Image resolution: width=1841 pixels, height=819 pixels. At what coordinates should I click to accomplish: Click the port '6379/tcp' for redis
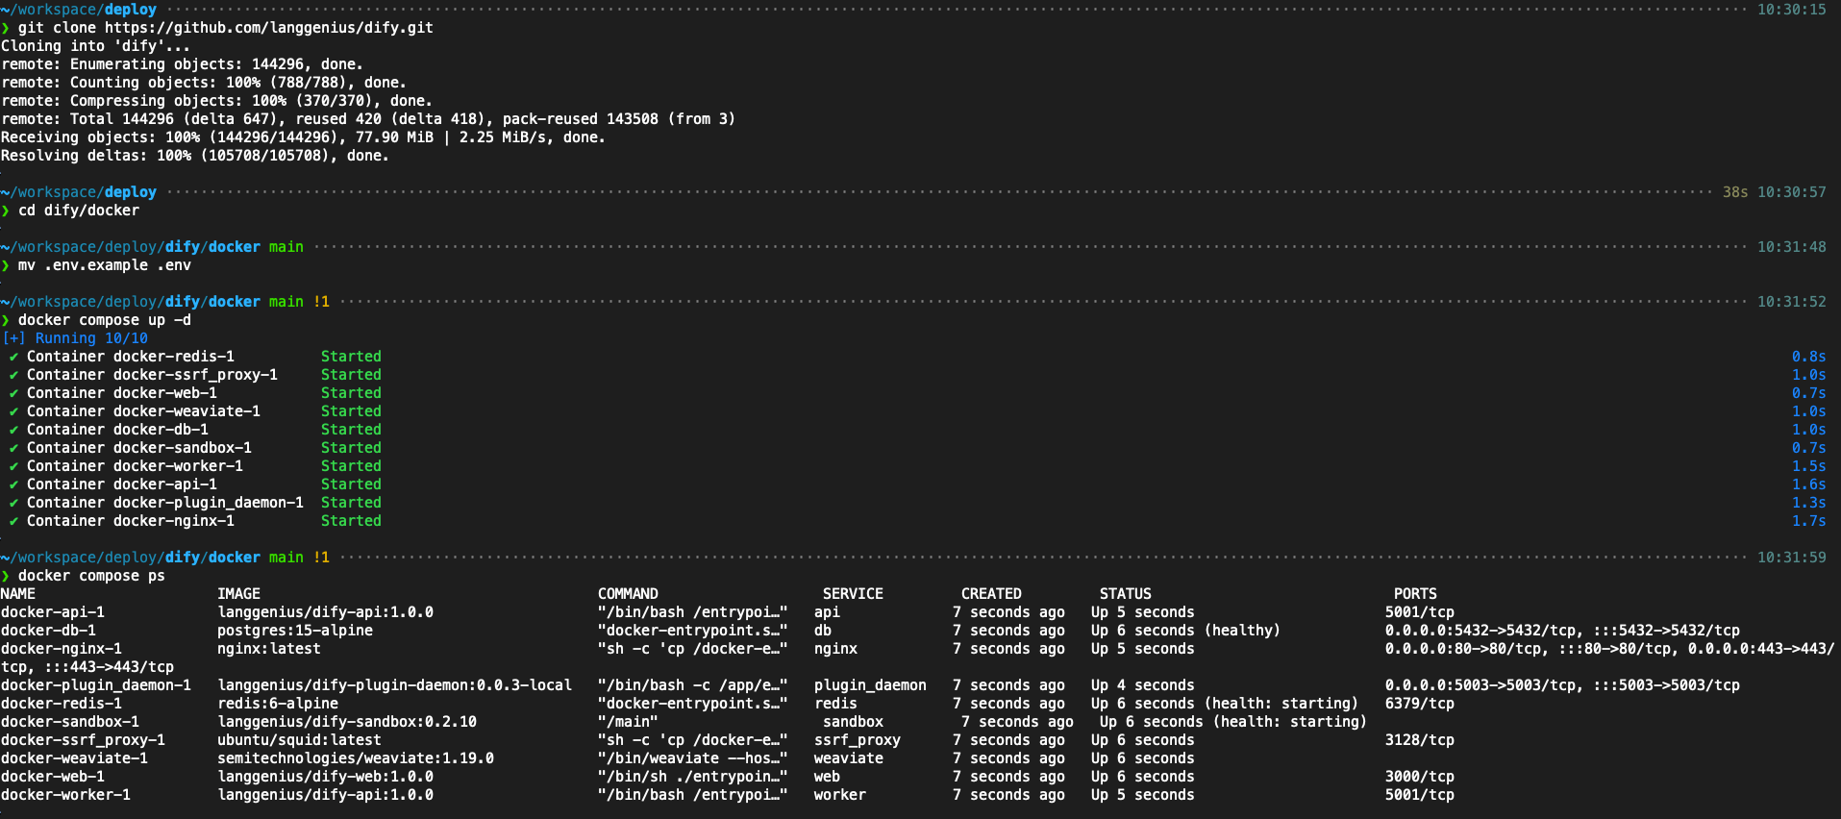click(1420, 704)
